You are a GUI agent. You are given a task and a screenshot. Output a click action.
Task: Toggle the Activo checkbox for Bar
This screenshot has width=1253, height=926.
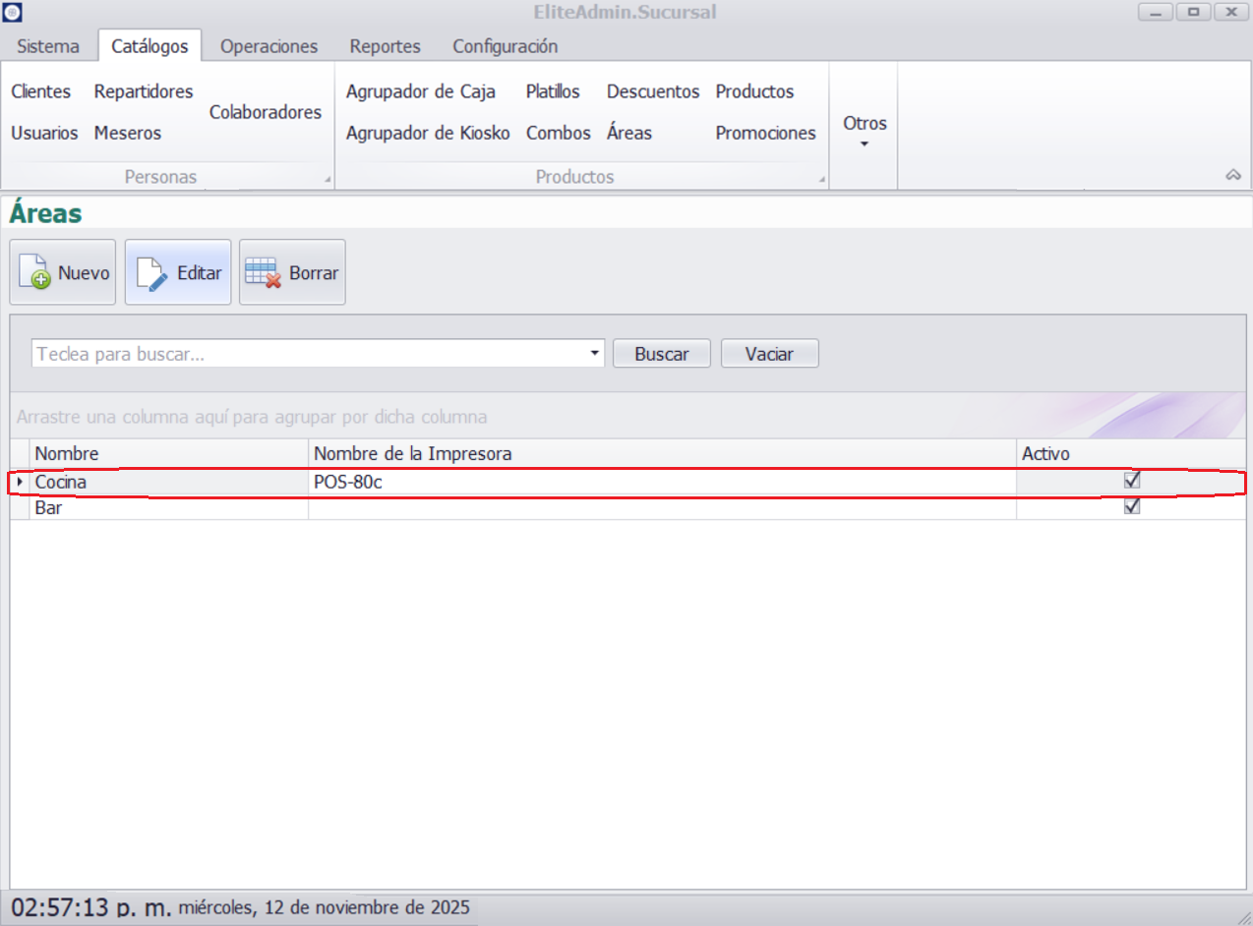point(1132,507)
